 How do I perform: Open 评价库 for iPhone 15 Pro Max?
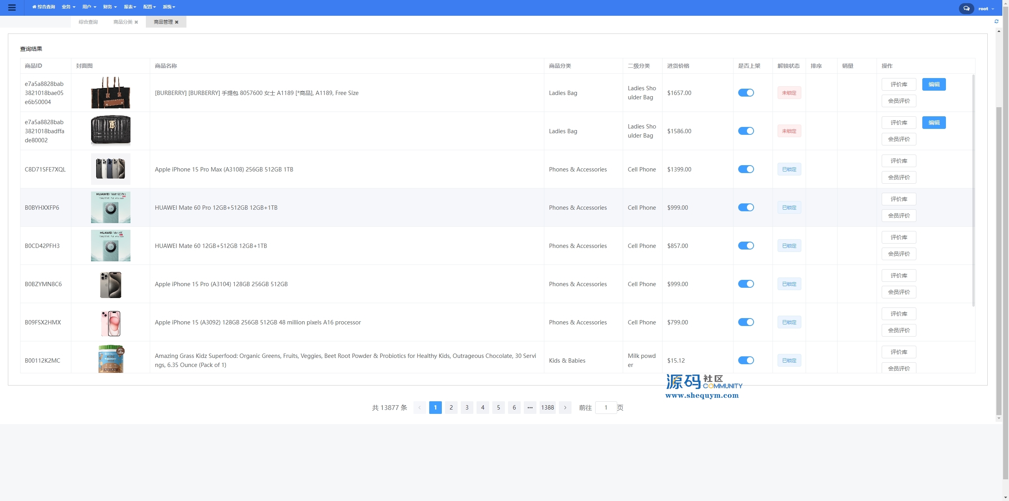pos(899,161)
